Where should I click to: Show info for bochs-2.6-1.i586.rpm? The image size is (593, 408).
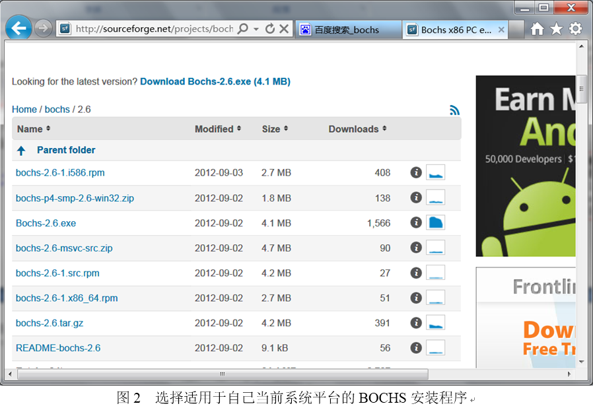pos(416,172)
